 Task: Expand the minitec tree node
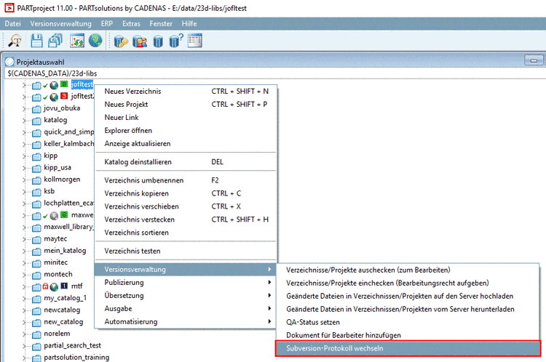pos(24,263)
